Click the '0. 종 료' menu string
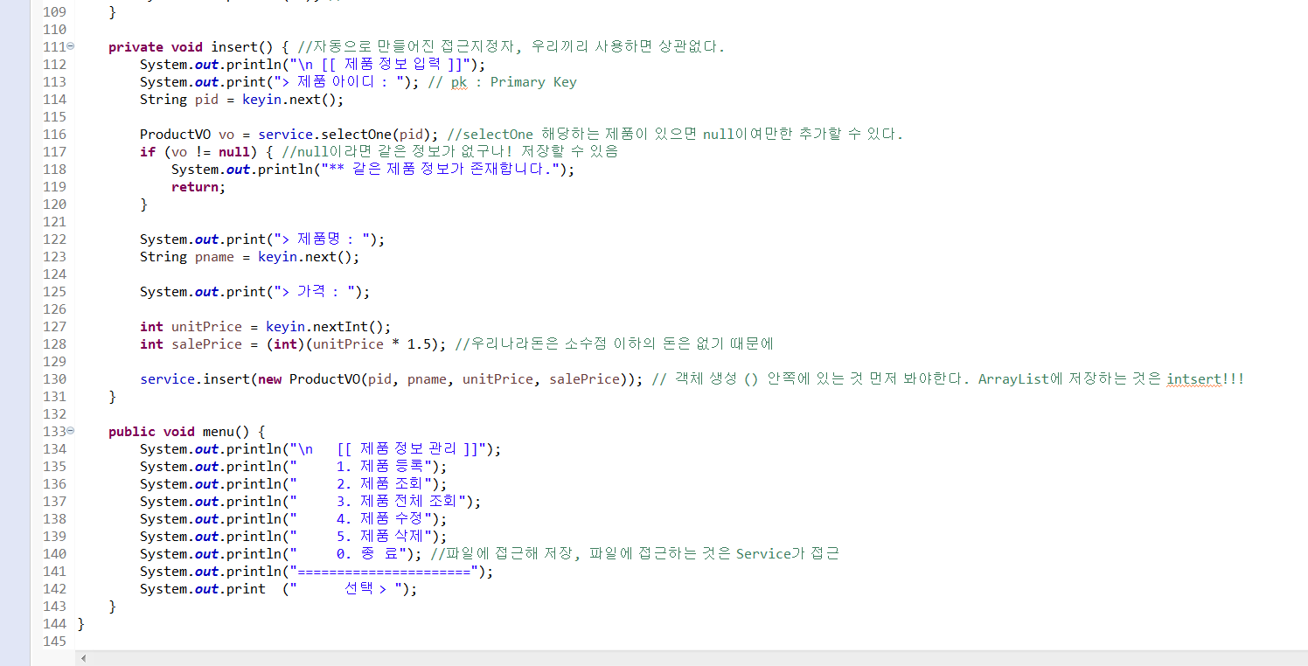This screenshot has width=1308, height=666. coord(367,554)
